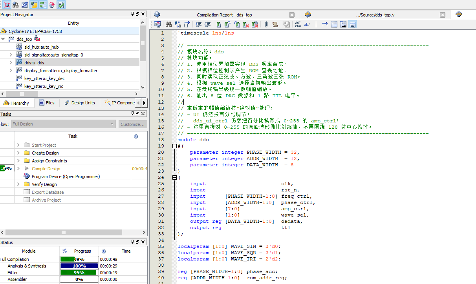Collapse the port list fold at line 24

174,177
